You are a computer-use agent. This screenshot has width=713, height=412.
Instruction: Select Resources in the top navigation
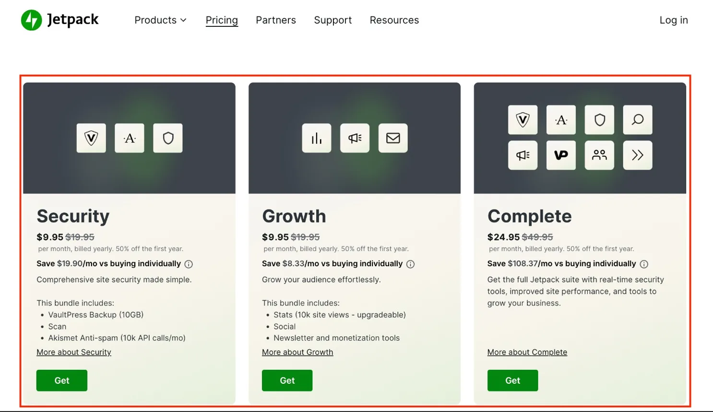pos(394,20)
